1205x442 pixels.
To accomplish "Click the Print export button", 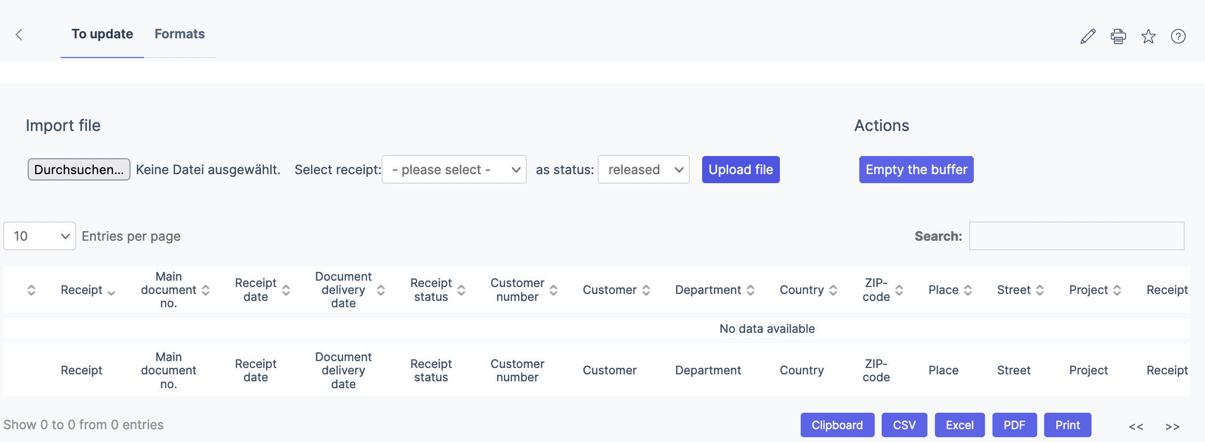I will (1068, 425).
